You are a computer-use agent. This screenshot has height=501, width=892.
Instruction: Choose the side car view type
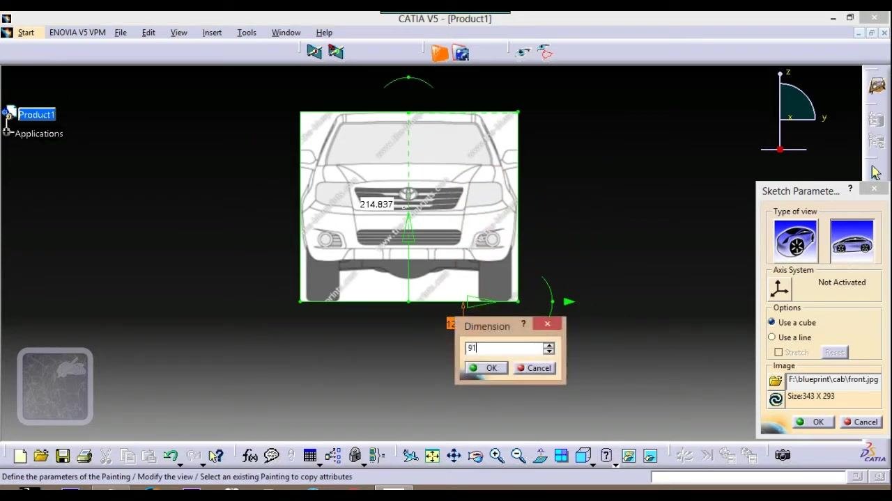coord(852,240)
